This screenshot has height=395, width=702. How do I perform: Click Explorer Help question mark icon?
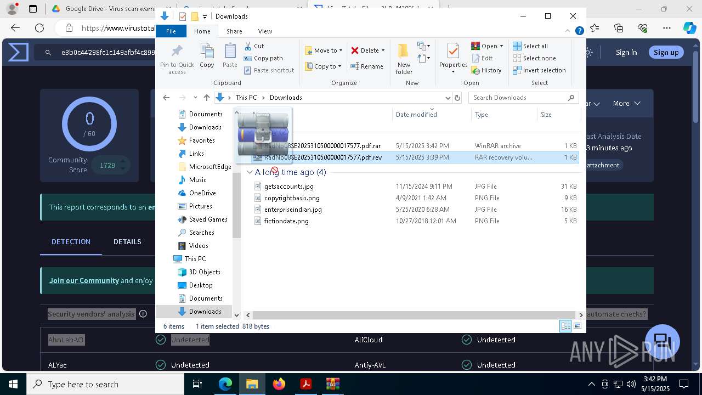[579, 31]
